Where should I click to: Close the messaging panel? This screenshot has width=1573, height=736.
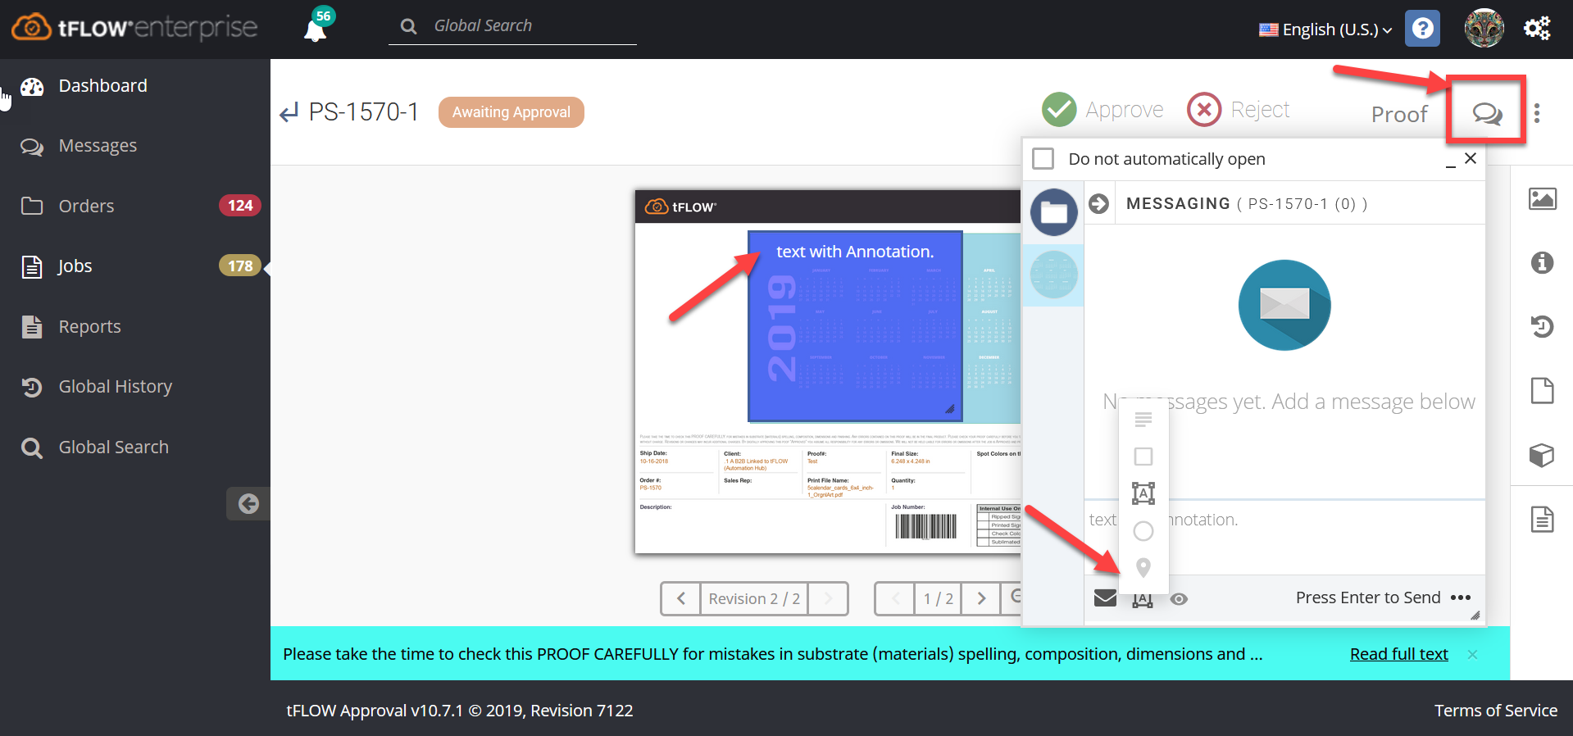1471,158
